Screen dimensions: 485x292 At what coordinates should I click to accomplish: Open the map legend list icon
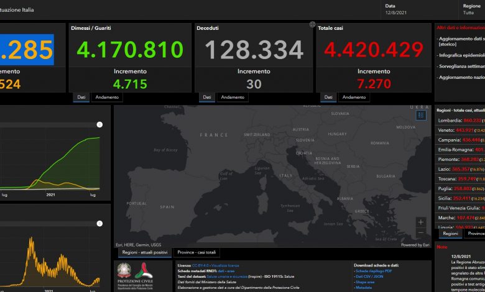pyautogui.click(x=422, y=114)
